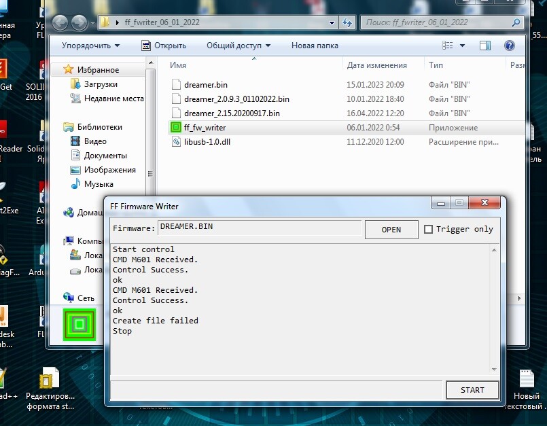Open the Документы library

tap(105, 156)
